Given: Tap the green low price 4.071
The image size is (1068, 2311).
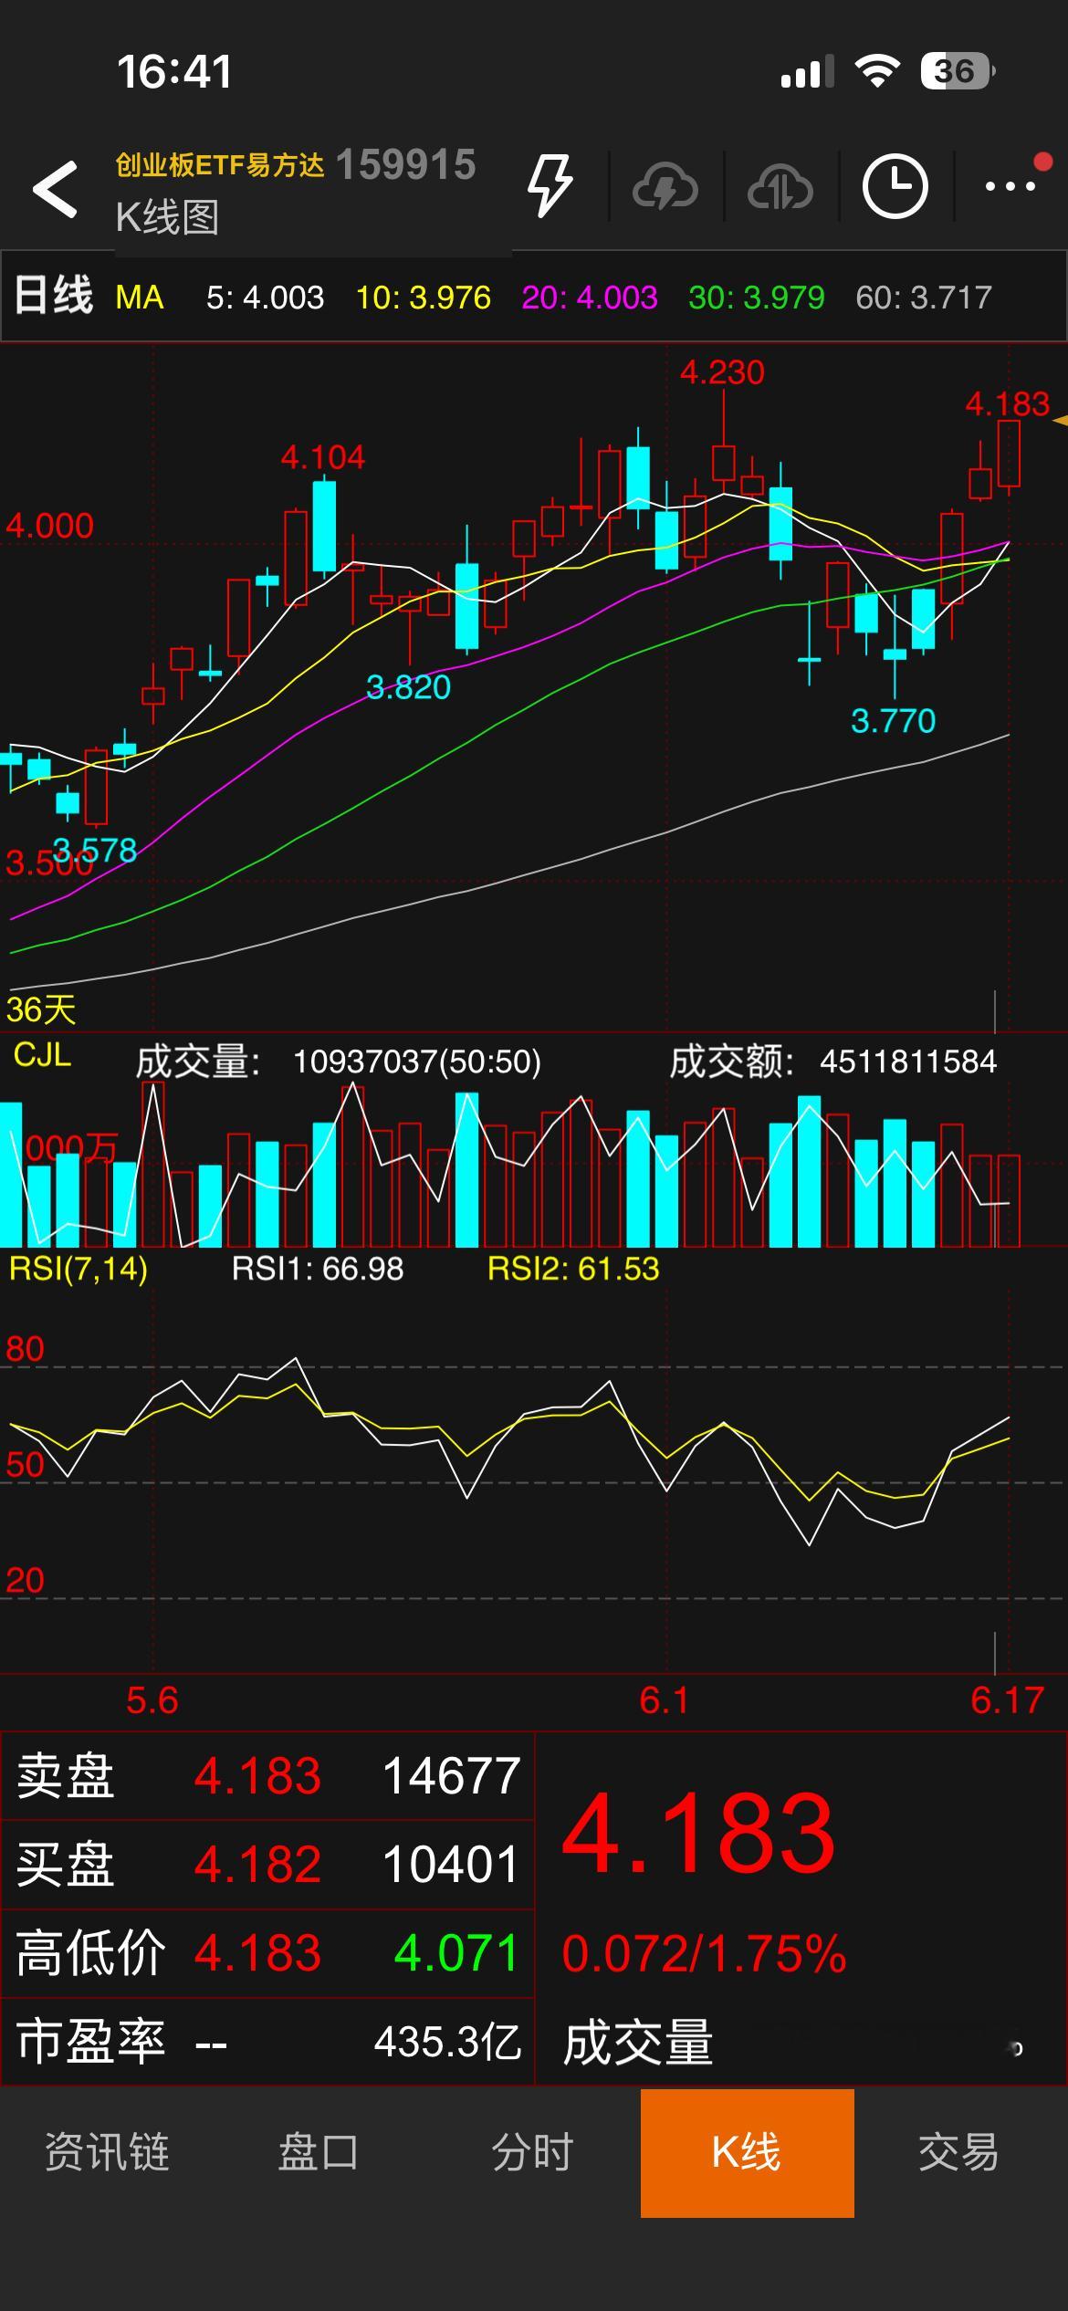Looking at the screenshot, I should [x=456, y=1953].
